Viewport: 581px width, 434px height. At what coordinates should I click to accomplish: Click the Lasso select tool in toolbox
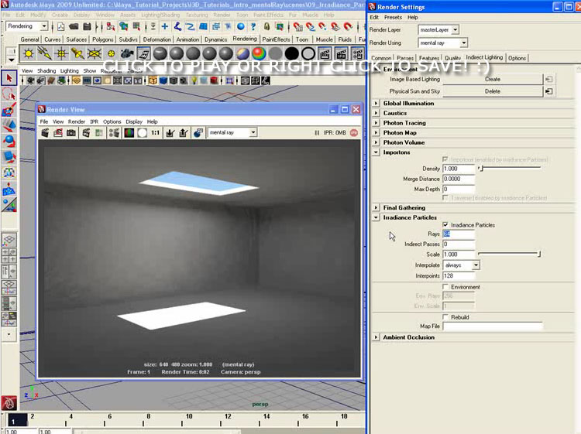9,94
